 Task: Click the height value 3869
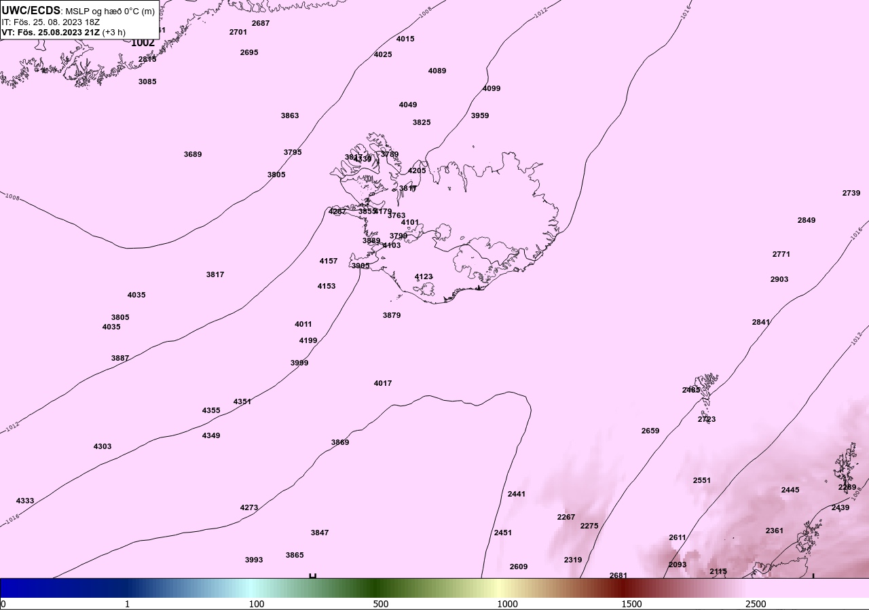point(340,442)
